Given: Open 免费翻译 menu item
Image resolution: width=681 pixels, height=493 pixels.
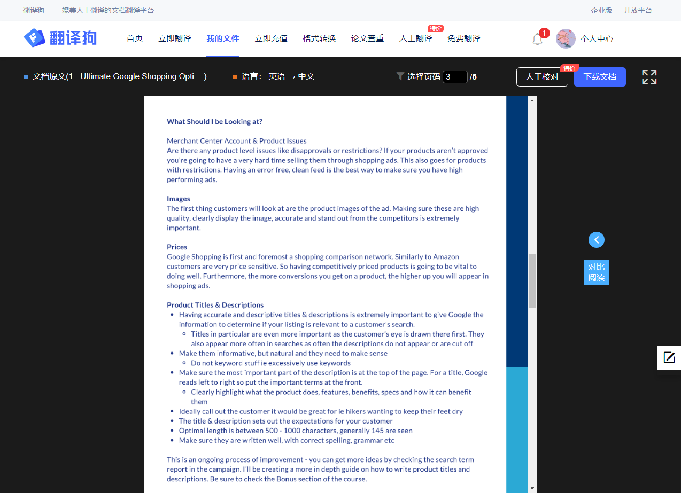Looking at the screenshot, I should pyautogui.click(x=464, y=38).
